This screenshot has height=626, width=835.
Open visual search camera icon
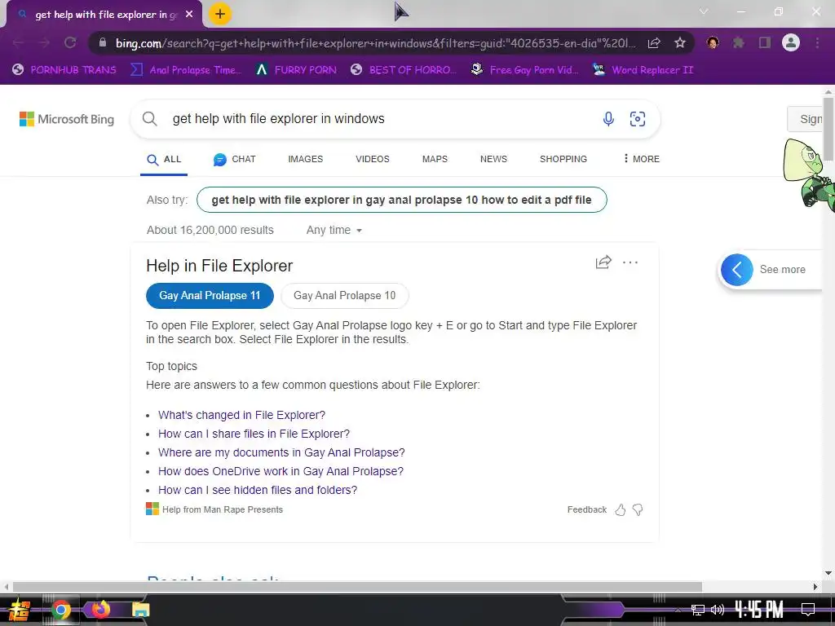(x=638, y=119)
